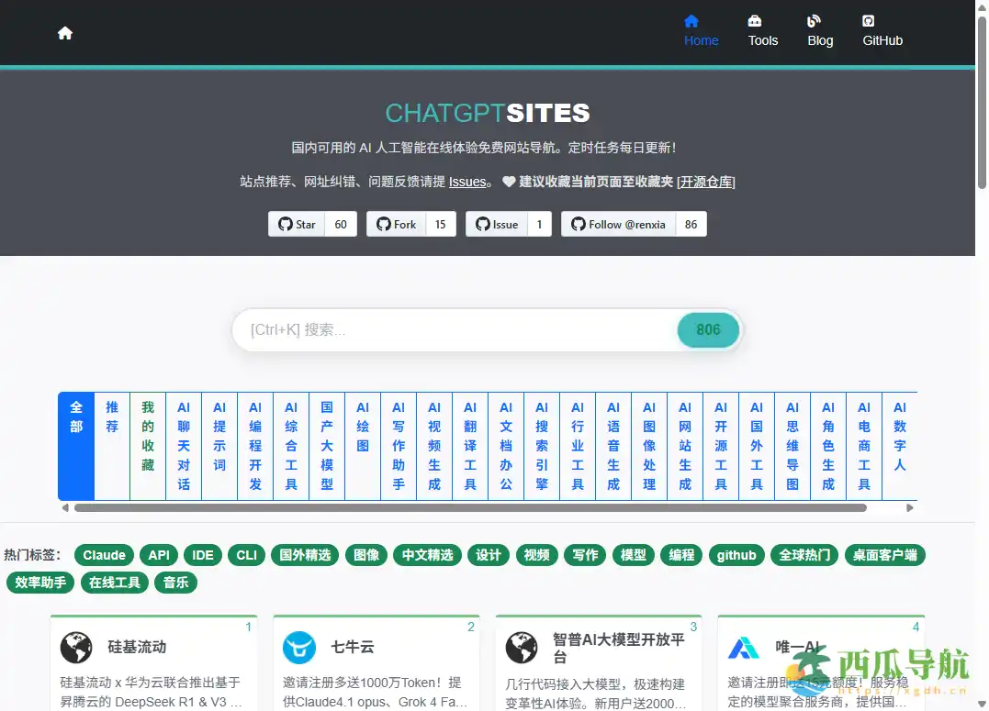The width and height of the screenshot is (989, 711).
Task: Click the megaphone icon beside Blog
Action: pyautogui.click(x=813, y=20)
